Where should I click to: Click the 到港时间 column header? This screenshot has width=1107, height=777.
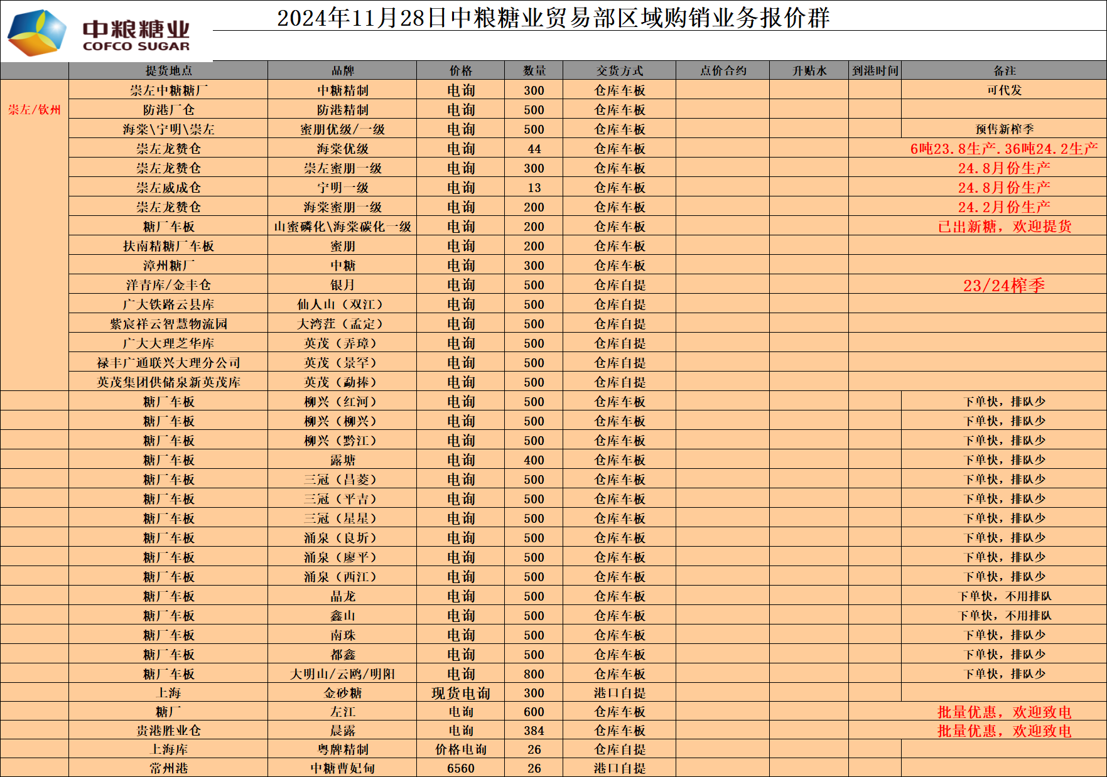875,71
